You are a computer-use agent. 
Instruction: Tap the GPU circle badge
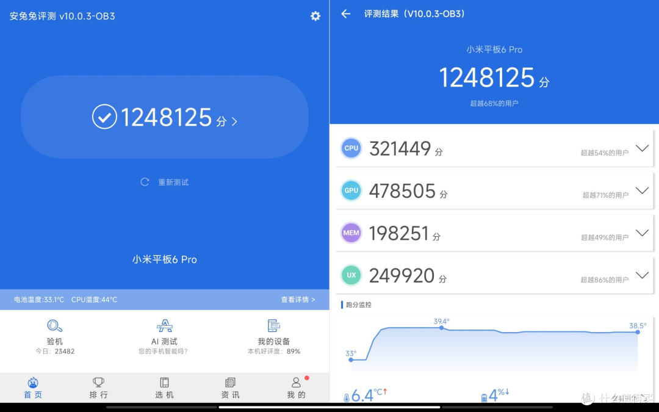pyautogui.click(x=351, y=190)
